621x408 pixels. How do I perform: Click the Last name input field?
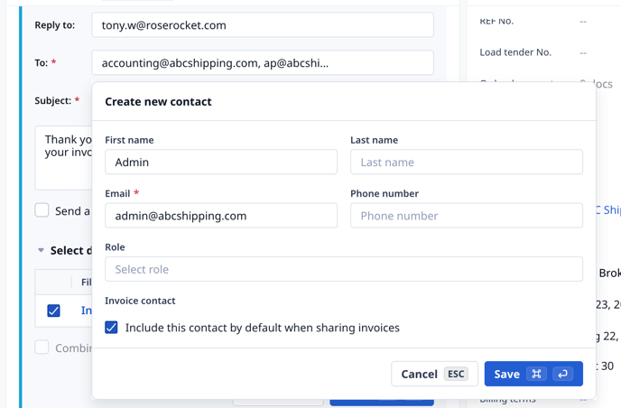(x=466, y=162)
